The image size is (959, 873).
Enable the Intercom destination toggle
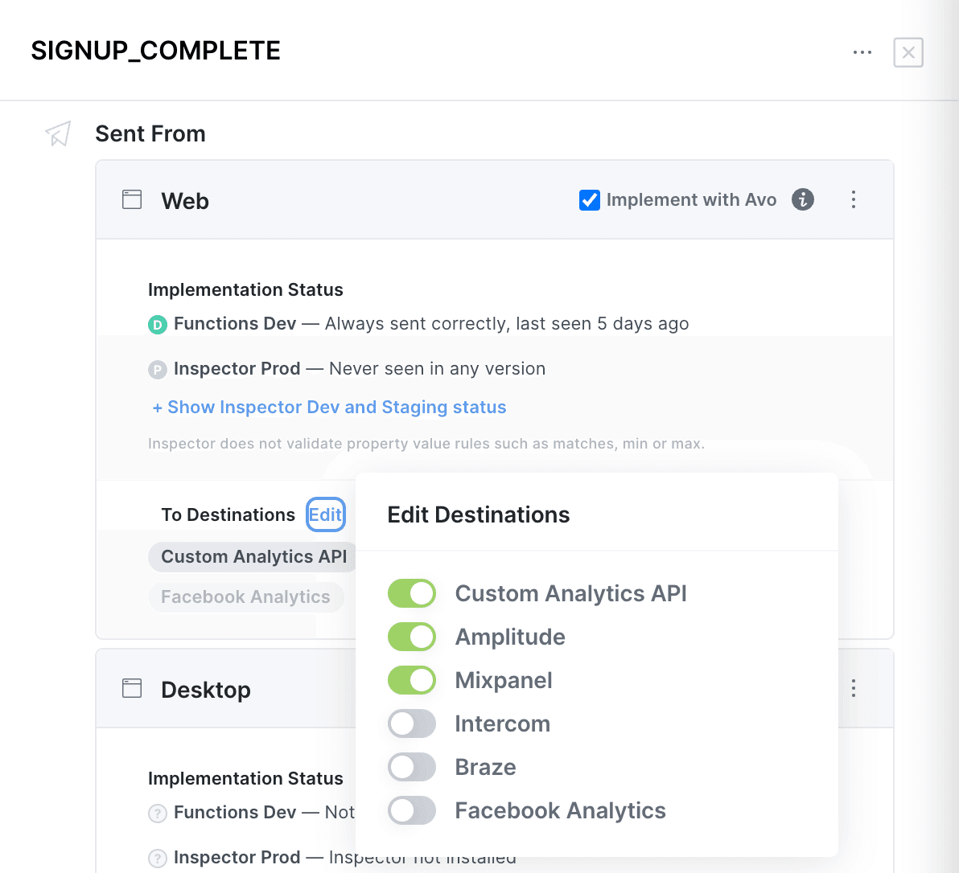coord(412,724)
